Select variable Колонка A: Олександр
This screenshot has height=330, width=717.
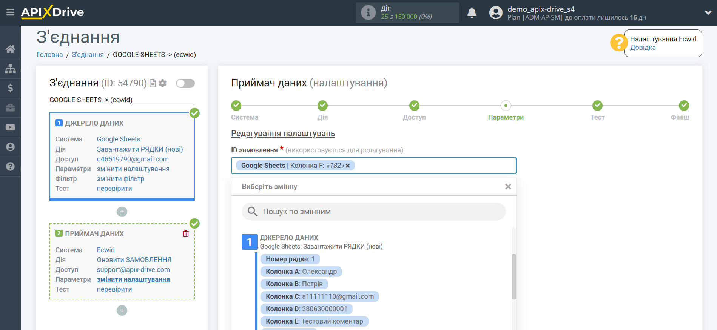[x=301, y=272]
